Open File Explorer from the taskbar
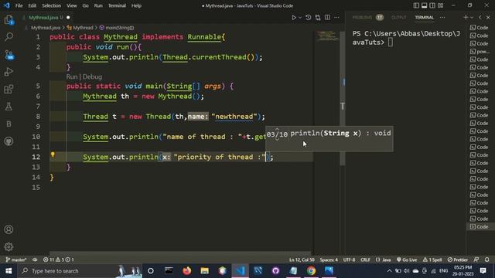The image size is (495, 278). coord(204,271)
